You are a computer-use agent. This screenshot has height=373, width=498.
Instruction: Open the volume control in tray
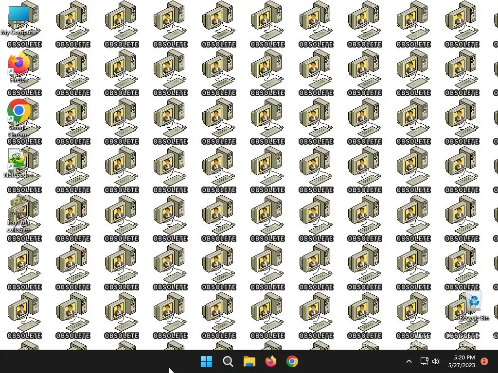(x=436, y=361)
